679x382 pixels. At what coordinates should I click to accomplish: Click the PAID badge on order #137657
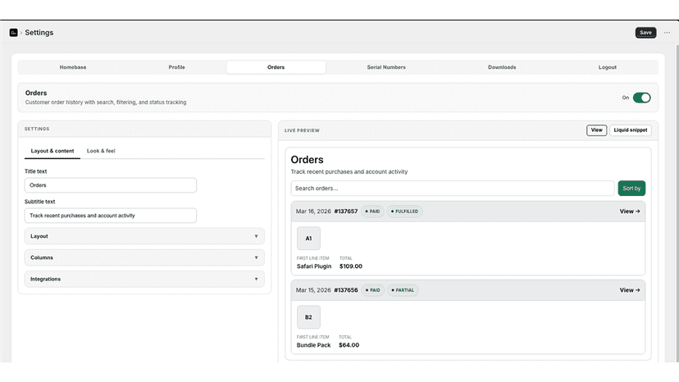tap(372, 211)
